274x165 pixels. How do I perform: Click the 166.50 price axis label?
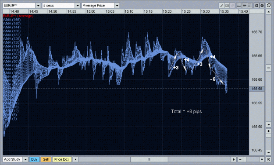257,127
